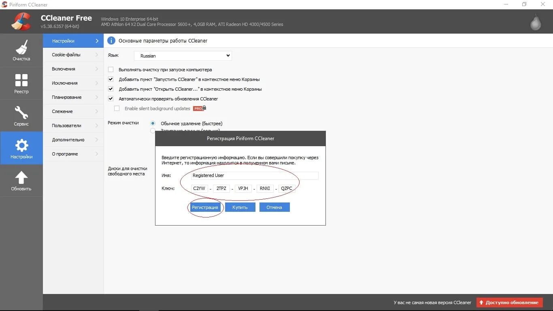Select the Настройки gear section in the sidebar
553x311 pixels.
coord(21,148)
